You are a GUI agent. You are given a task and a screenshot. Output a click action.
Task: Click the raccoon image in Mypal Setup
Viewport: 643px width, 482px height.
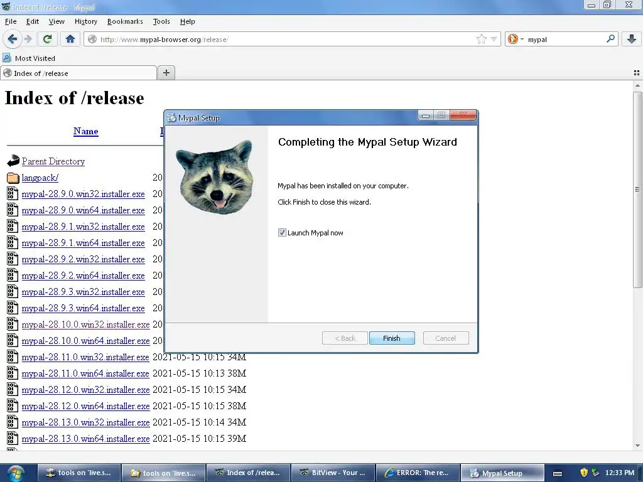216,177
